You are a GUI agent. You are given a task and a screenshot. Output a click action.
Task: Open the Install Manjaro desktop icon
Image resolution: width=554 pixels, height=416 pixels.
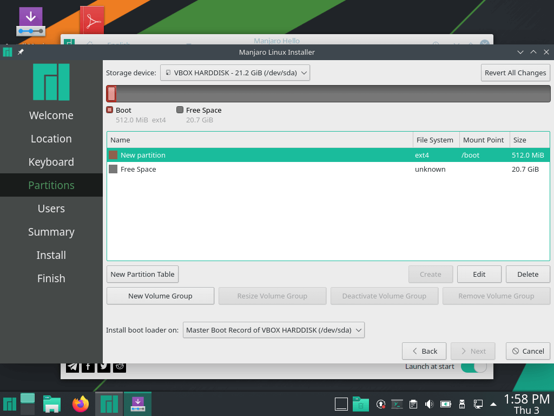coord(31,22)
